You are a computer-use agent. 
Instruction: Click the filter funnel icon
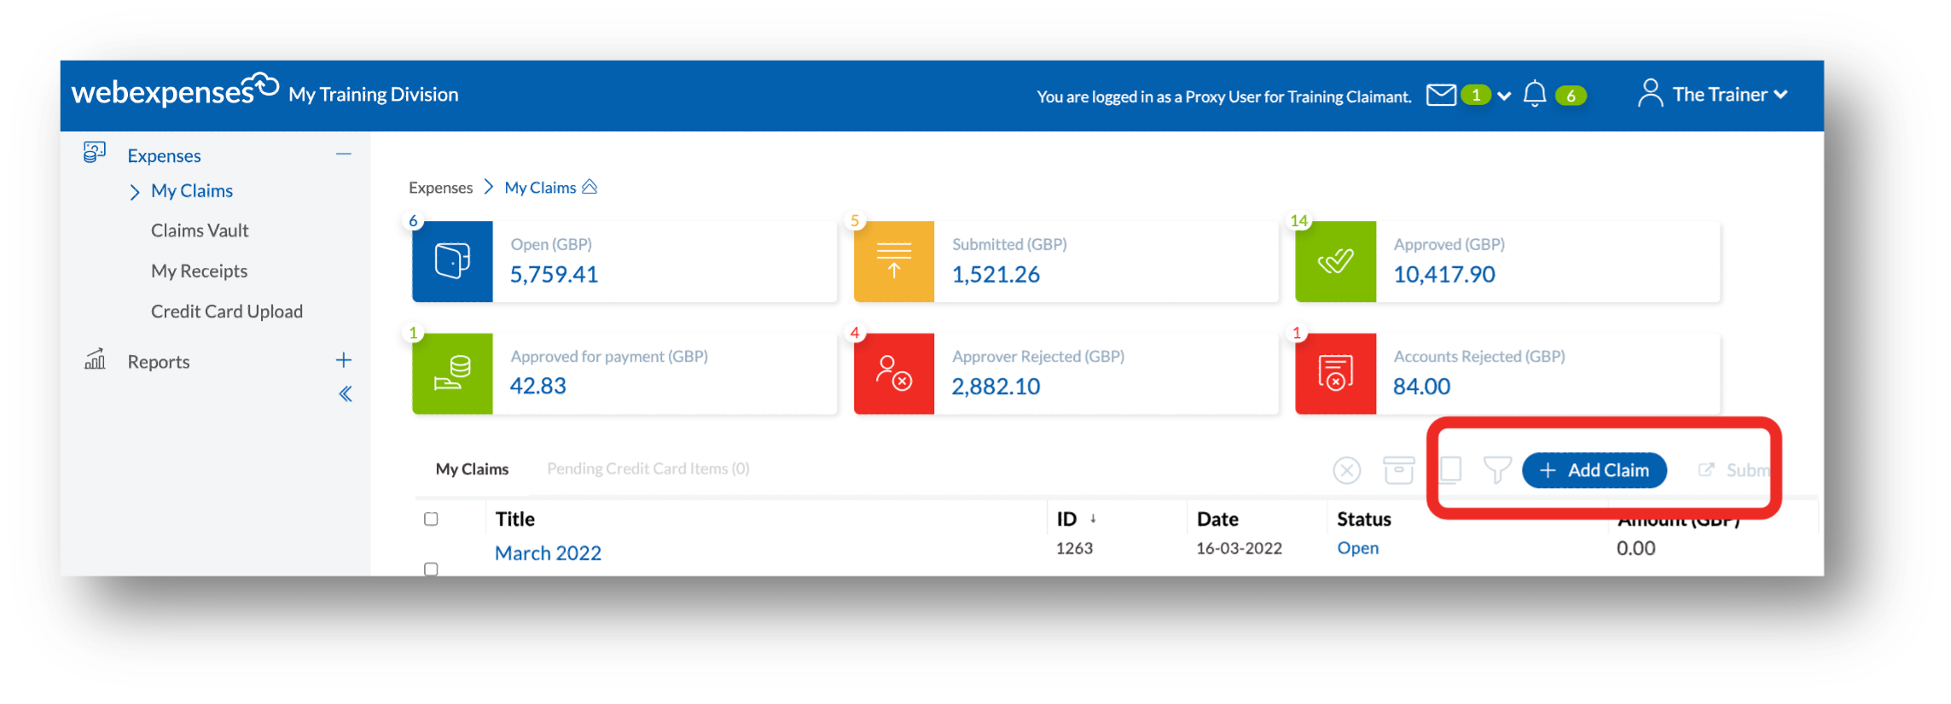(1497, 469)
